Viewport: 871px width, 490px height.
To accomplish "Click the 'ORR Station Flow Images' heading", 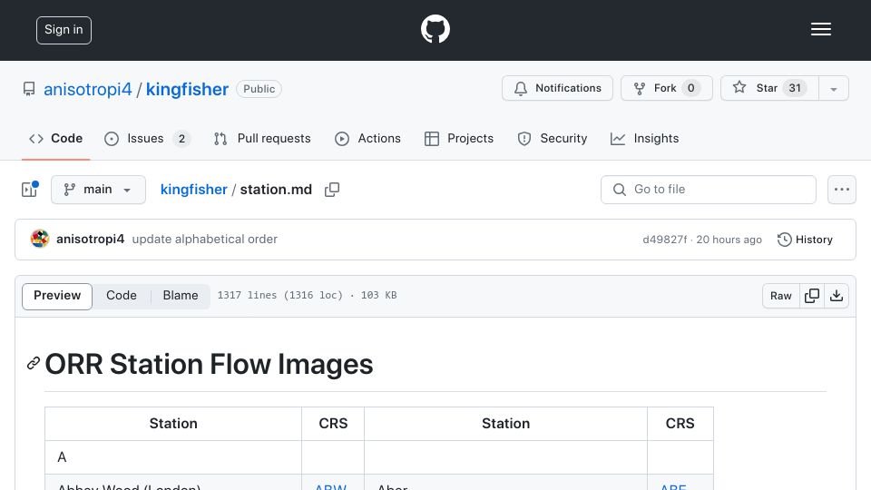I will tap(209, 364).
